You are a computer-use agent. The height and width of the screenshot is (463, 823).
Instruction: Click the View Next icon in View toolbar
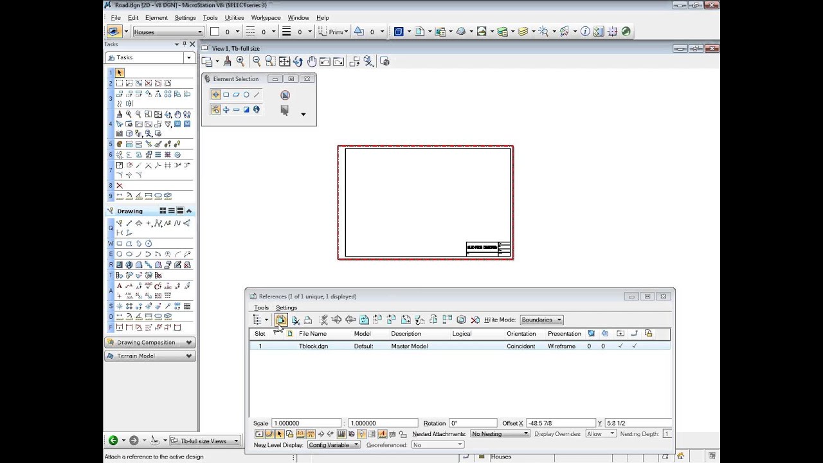[338, 61]
